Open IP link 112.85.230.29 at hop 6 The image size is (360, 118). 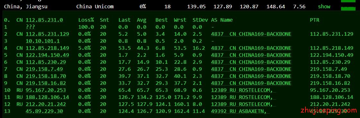tap(46, 62)
